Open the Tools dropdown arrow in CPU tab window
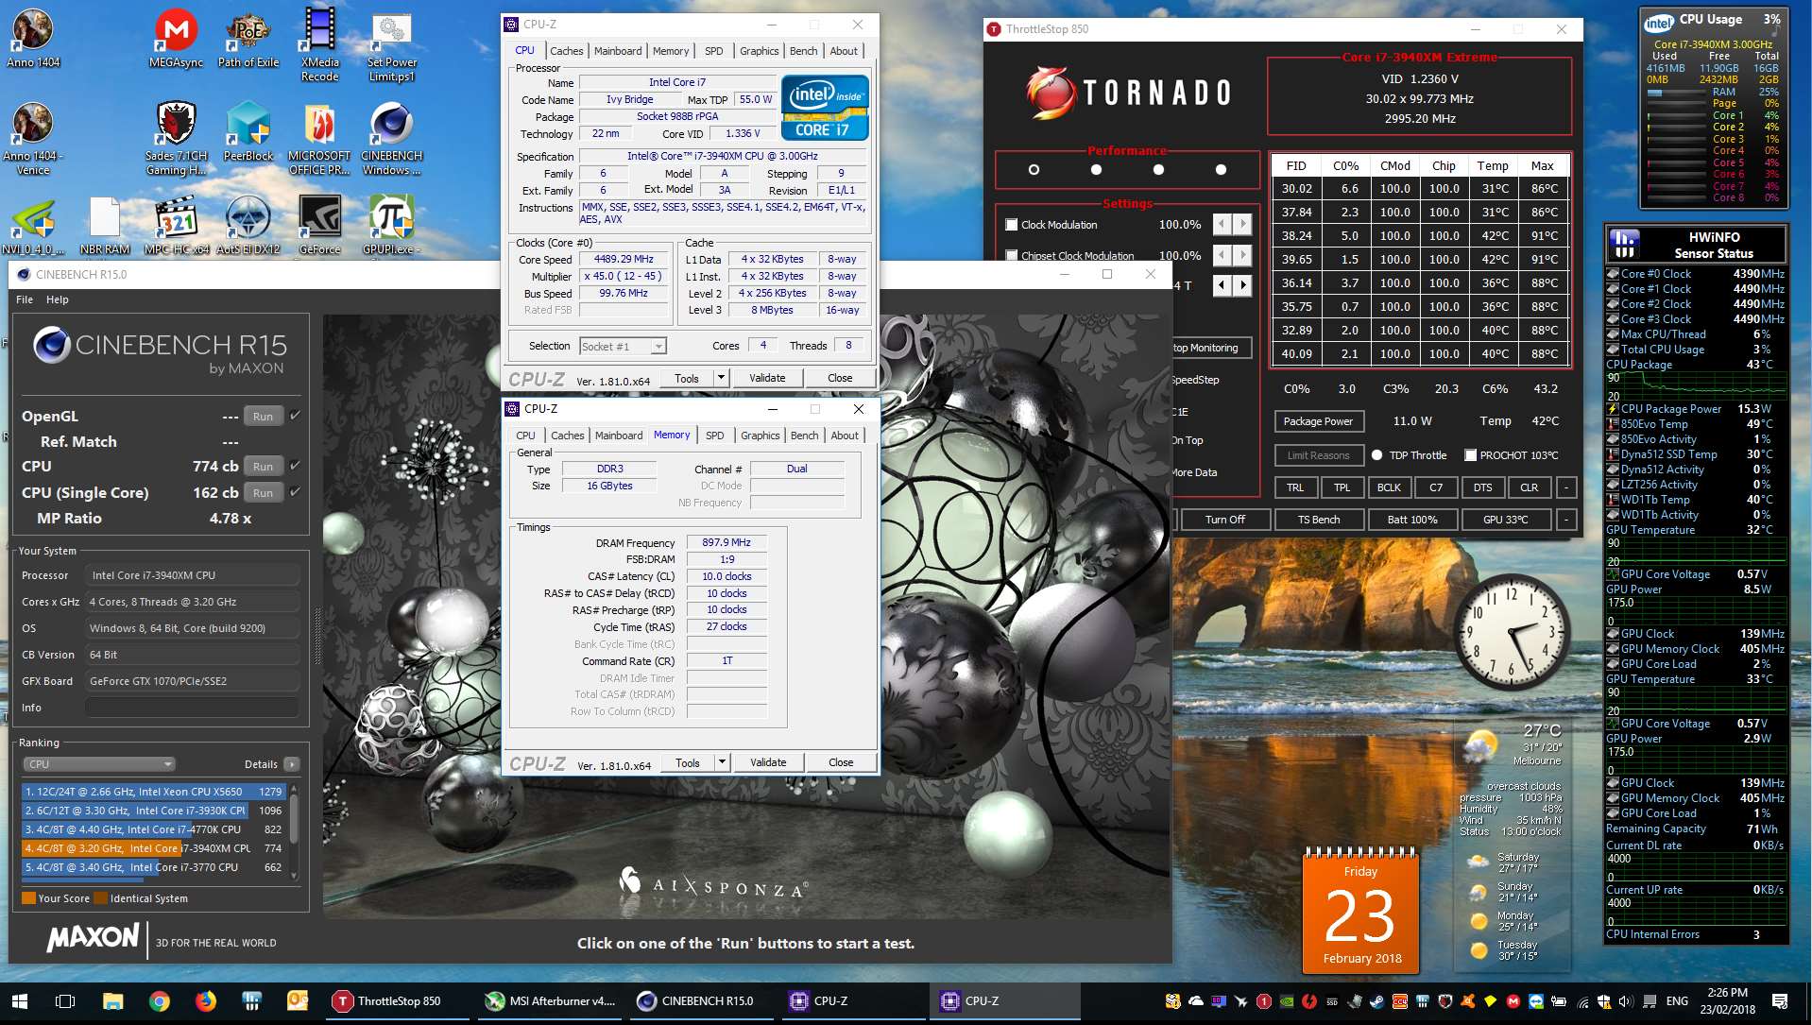Viewport: 1812px width, 1025px height. click(721, 378)
